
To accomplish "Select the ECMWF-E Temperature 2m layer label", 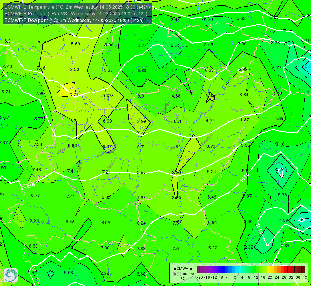I will [77, 7].
